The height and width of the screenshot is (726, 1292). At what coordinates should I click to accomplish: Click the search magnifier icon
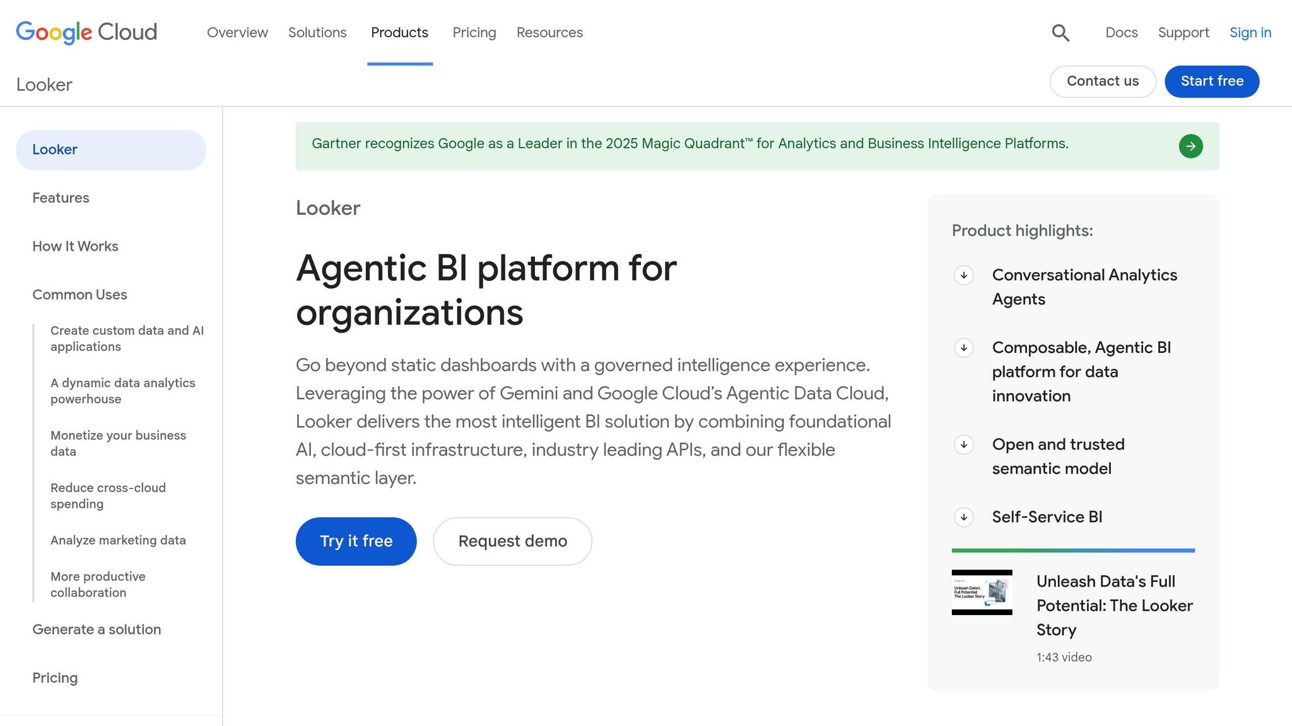click(x=1060, y=33)
